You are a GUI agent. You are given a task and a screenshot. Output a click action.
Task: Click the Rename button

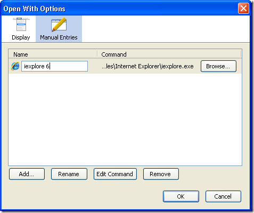(69, 174)
